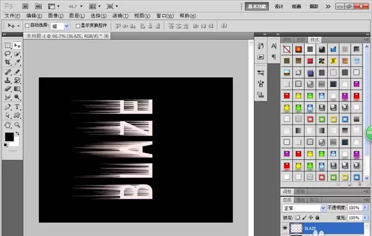Open Mini Bridge with the Mb icon

[x=39, y=6]
